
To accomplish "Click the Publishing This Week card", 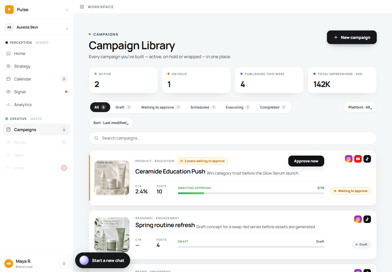I will [x=269, y=80].
